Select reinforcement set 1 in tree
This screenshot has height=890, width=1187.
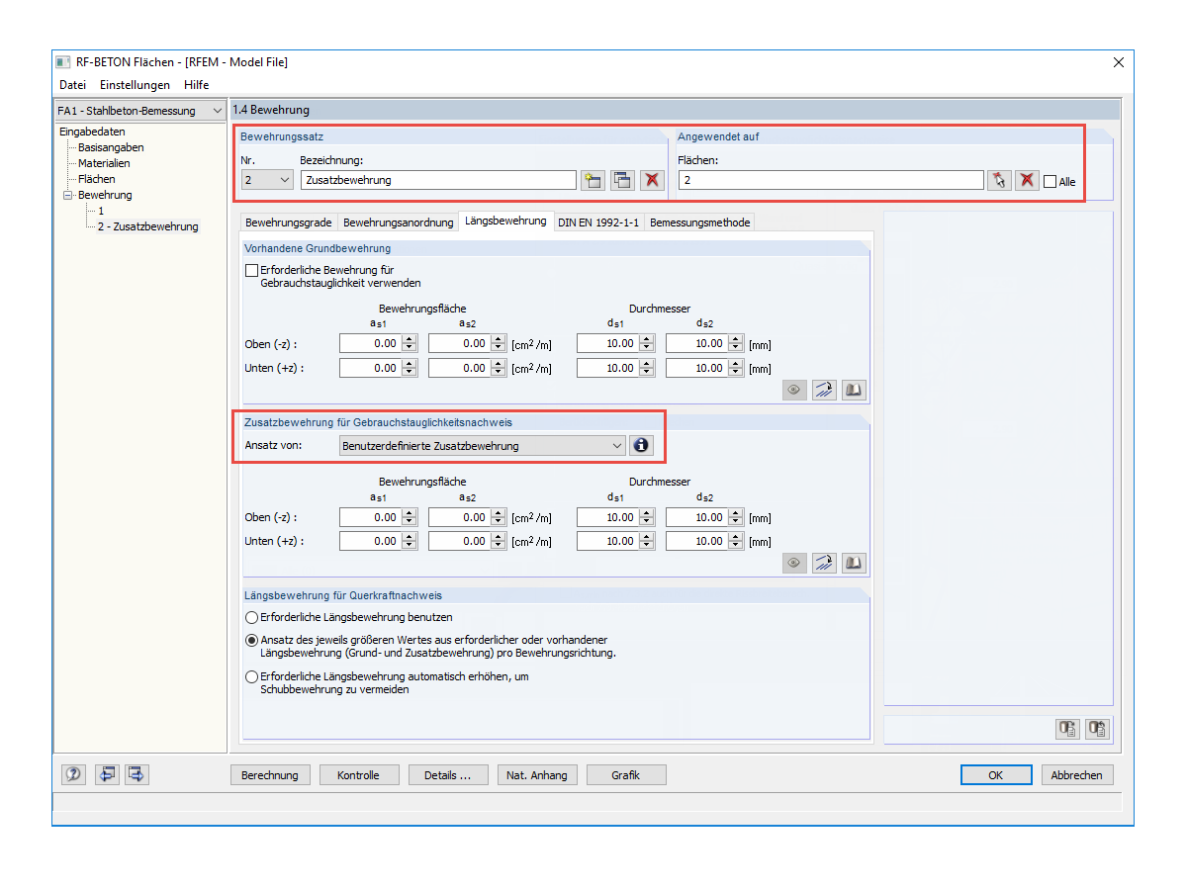coord(101,211)
